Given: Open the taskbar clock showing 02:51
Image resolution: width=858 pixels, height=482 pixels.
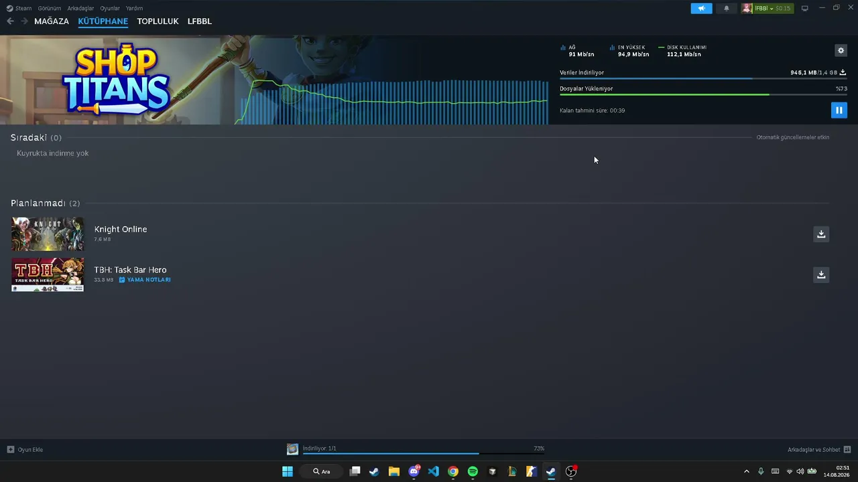Looking at the screenshot, I should click(838, 471).
